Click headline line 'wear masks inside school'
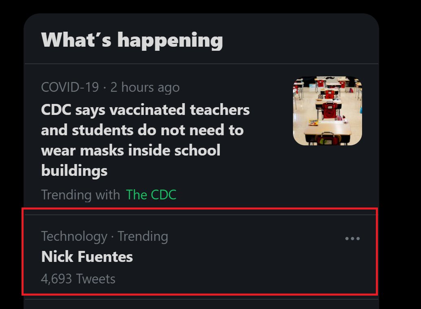Image resolution: width=421 pixels, height=309 pixels. (x=130, y=151)
